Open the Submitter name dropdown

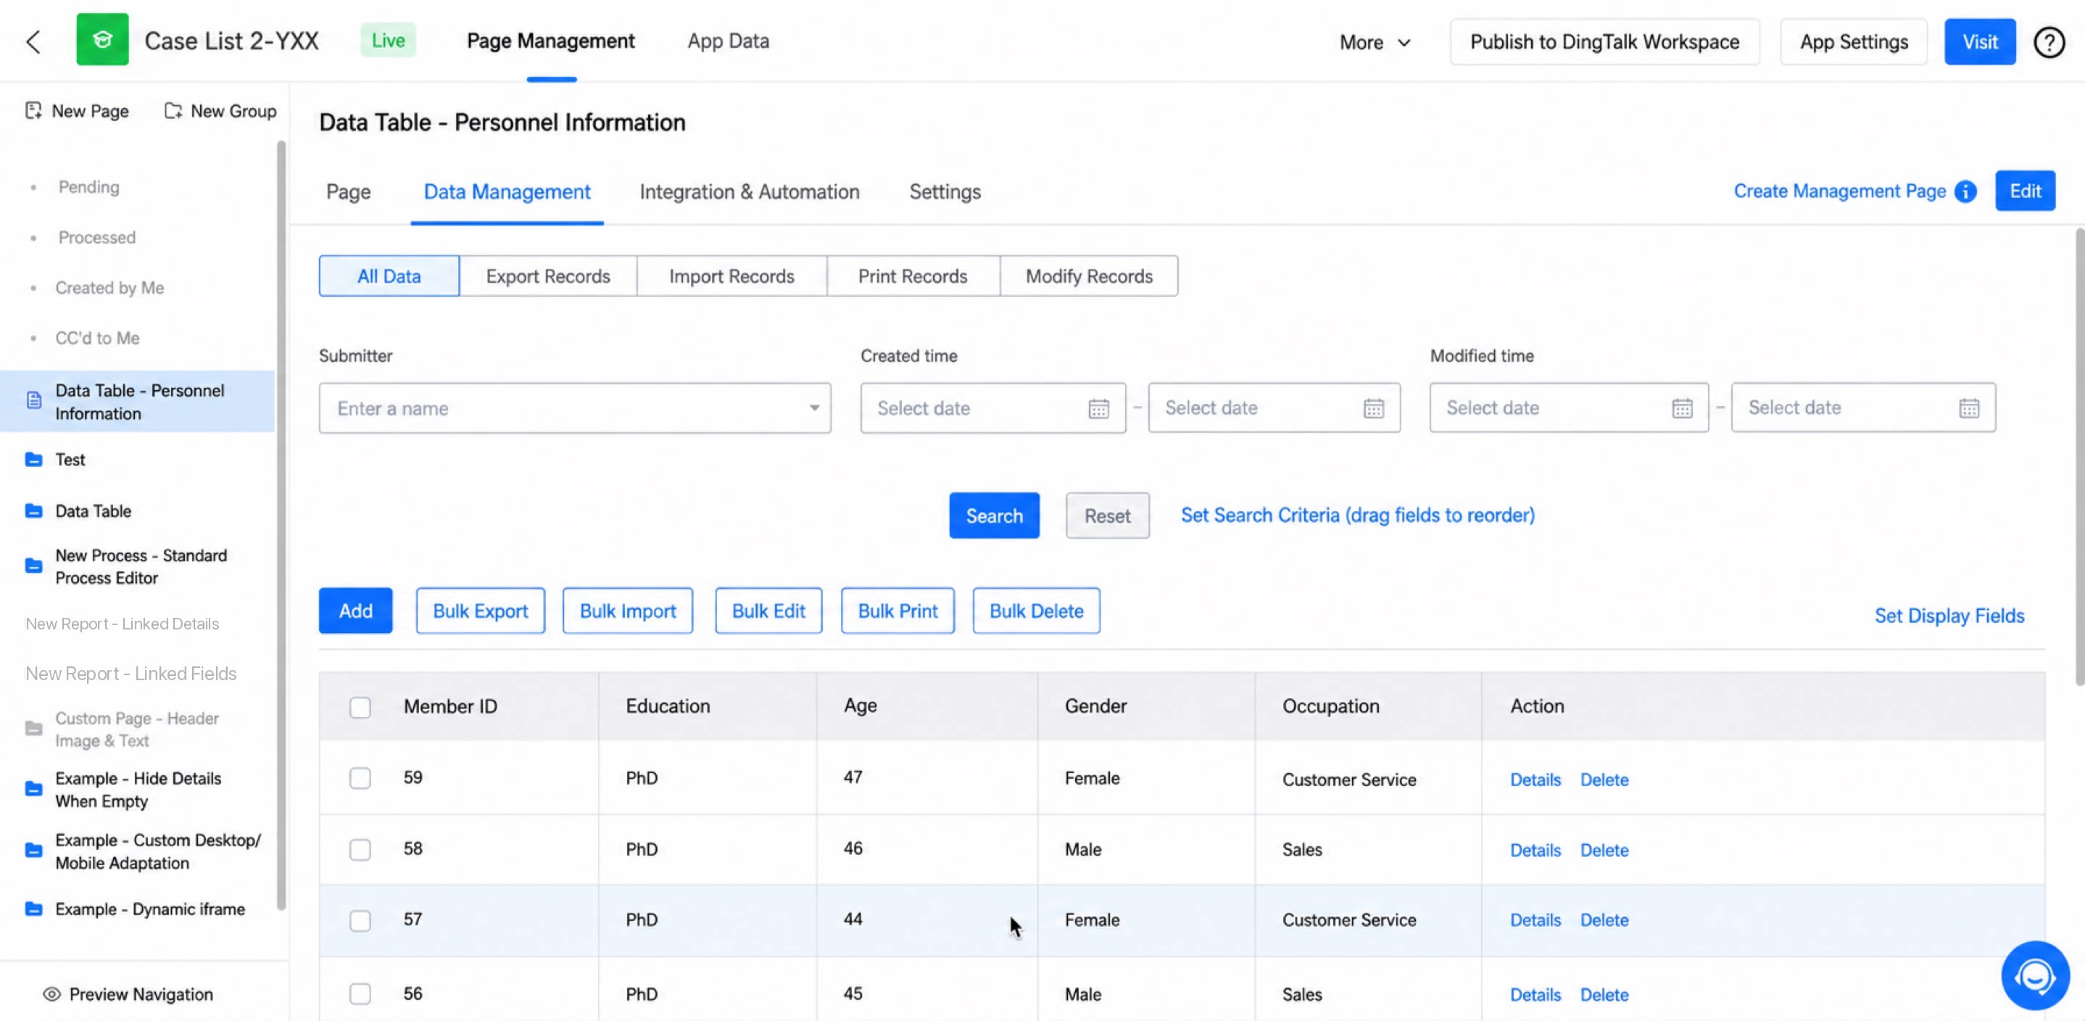pyautogui.click(x=575, y=408)
